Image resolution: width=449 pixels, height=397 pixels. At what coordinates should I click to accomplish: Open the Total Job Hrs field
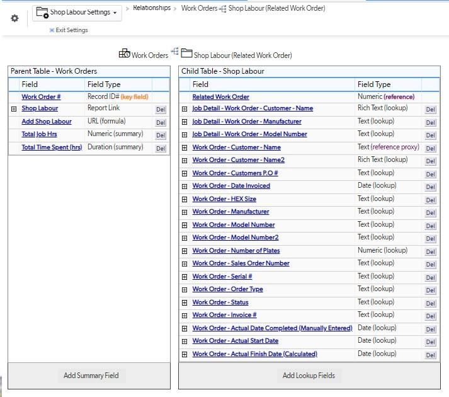(x=39, y=134)
